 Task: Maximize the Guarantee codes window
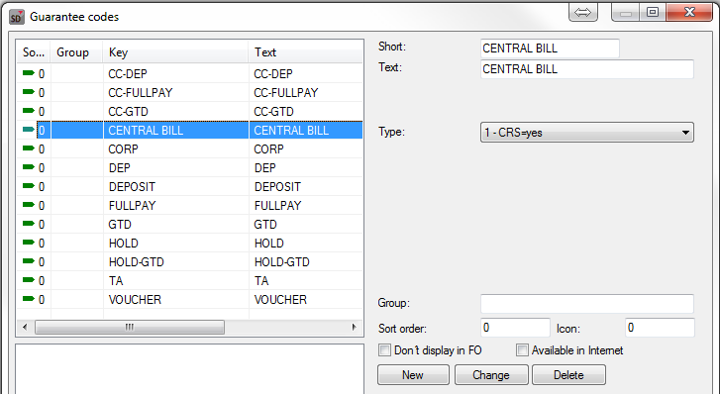(x=653, y=13)
